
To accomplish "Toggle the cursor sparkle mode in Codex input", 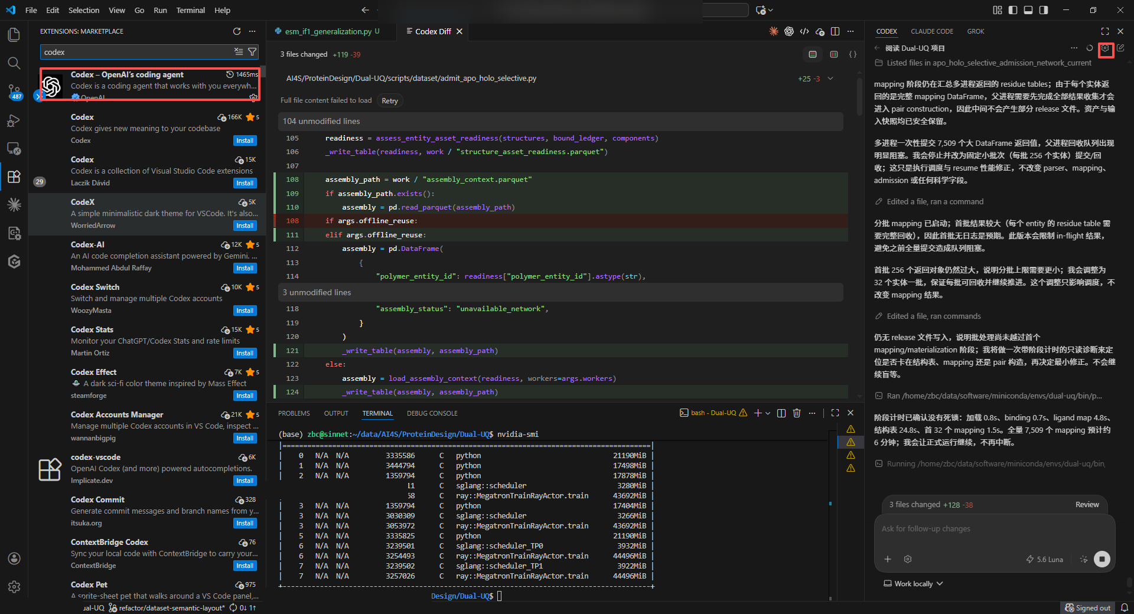I will pos(1084,559).
